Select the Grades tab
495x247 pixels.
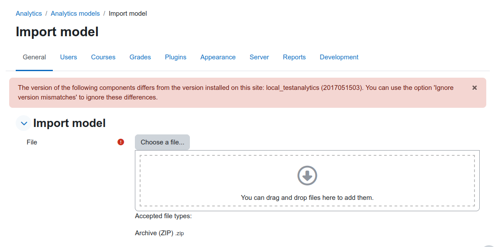140,57
